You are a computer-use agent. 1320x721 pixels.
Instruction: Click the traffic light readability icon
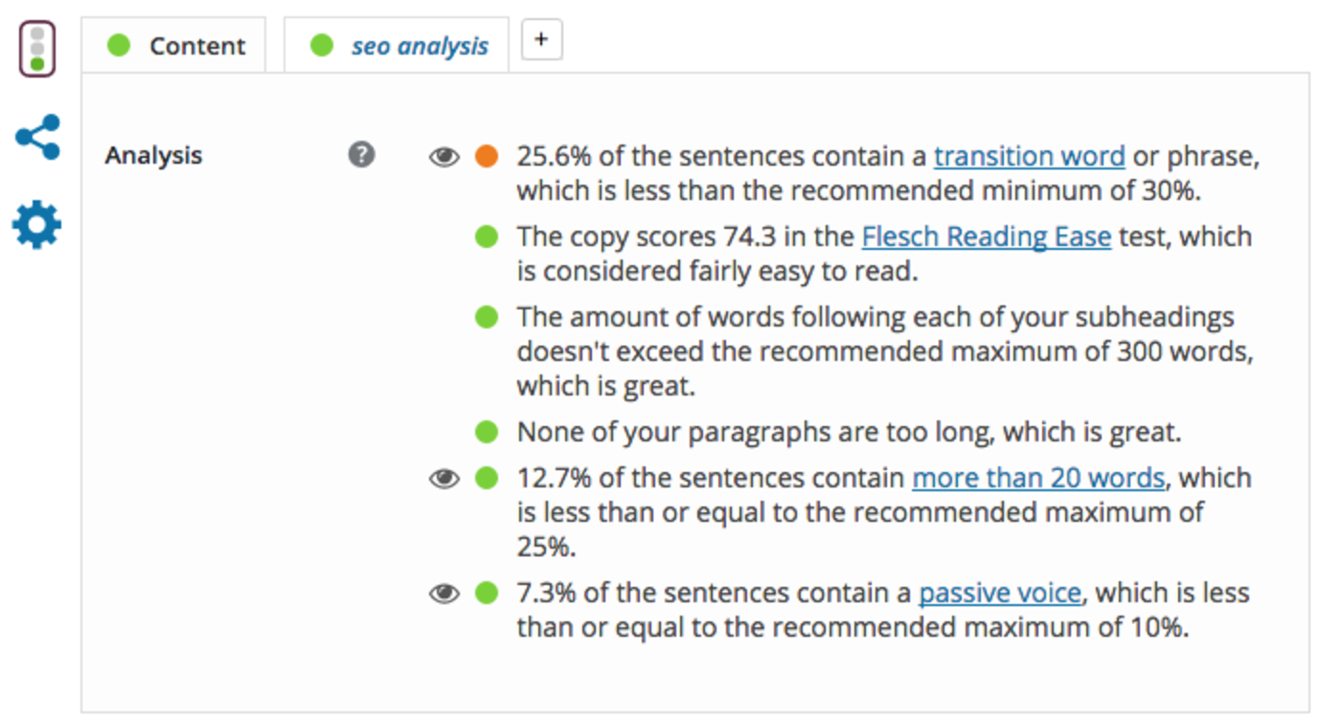click(37, 50)
